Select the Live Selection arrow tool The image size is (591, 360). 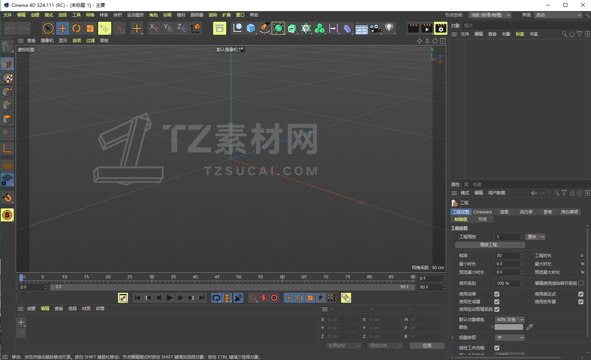pyautogui.click(x=48, y=28)
